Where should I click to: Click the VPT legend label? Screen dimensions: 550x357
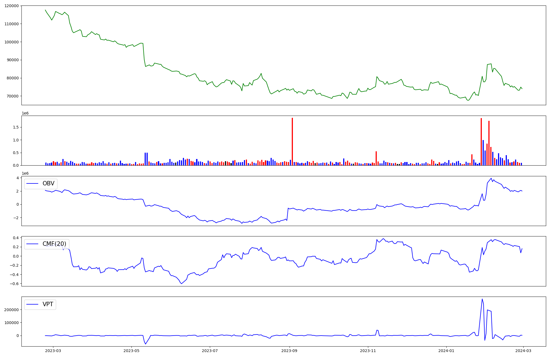pyautogui.click(x=48, y=304)
